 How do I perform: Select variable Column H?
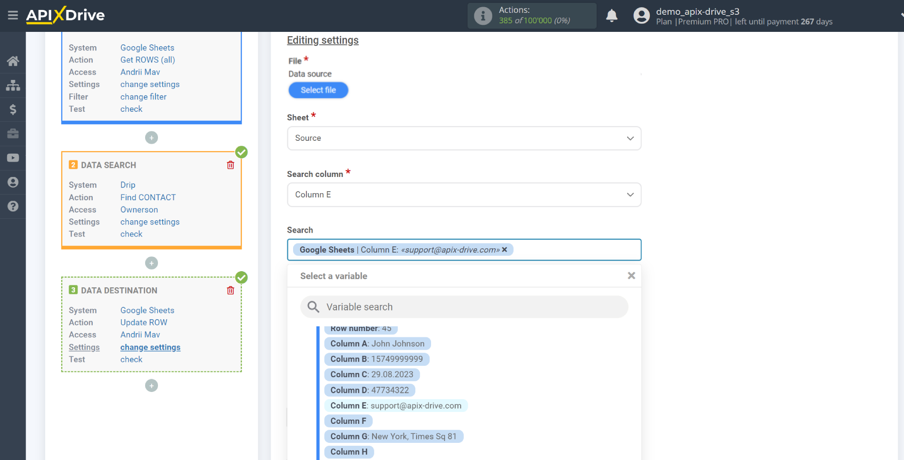point(349,452)
